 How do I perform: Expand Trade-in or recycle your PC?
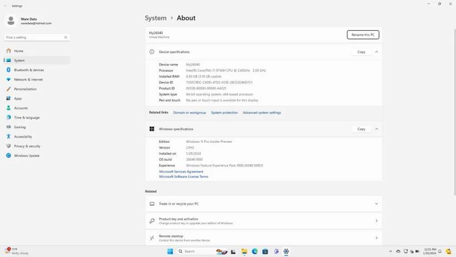(376, 203)
